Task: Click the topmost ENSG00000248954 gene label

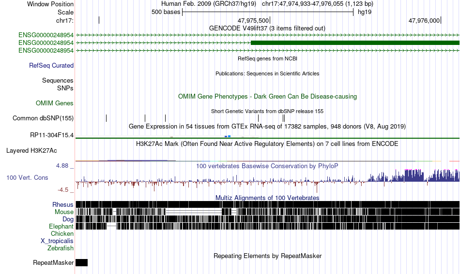Action: (46, 35)
